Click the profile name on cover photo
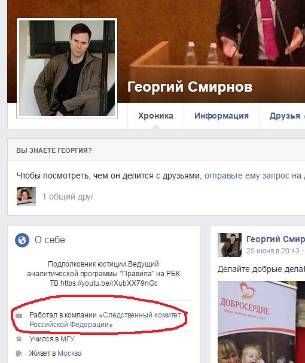Viewport: 305px width, 363px height. pyautogui.click(x=190, y=87)
